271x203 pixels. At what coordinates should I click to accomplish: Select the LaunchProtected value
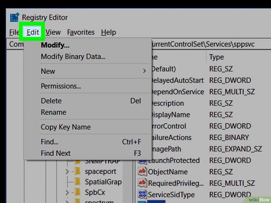pyautogui.click(x=174, y=160)
